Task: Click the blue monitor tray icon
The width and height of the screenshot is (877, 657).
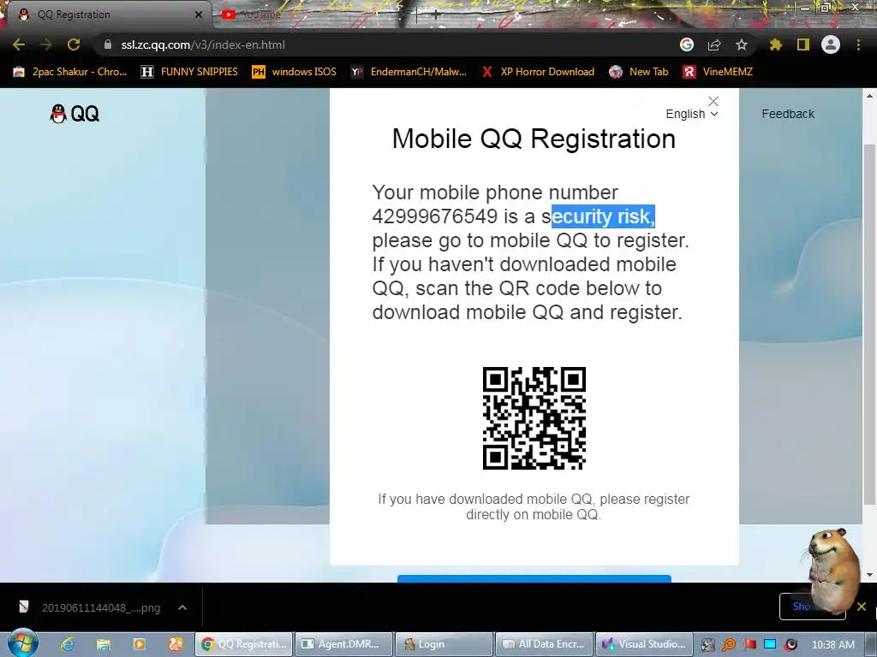Action: [x=770, y=645]
